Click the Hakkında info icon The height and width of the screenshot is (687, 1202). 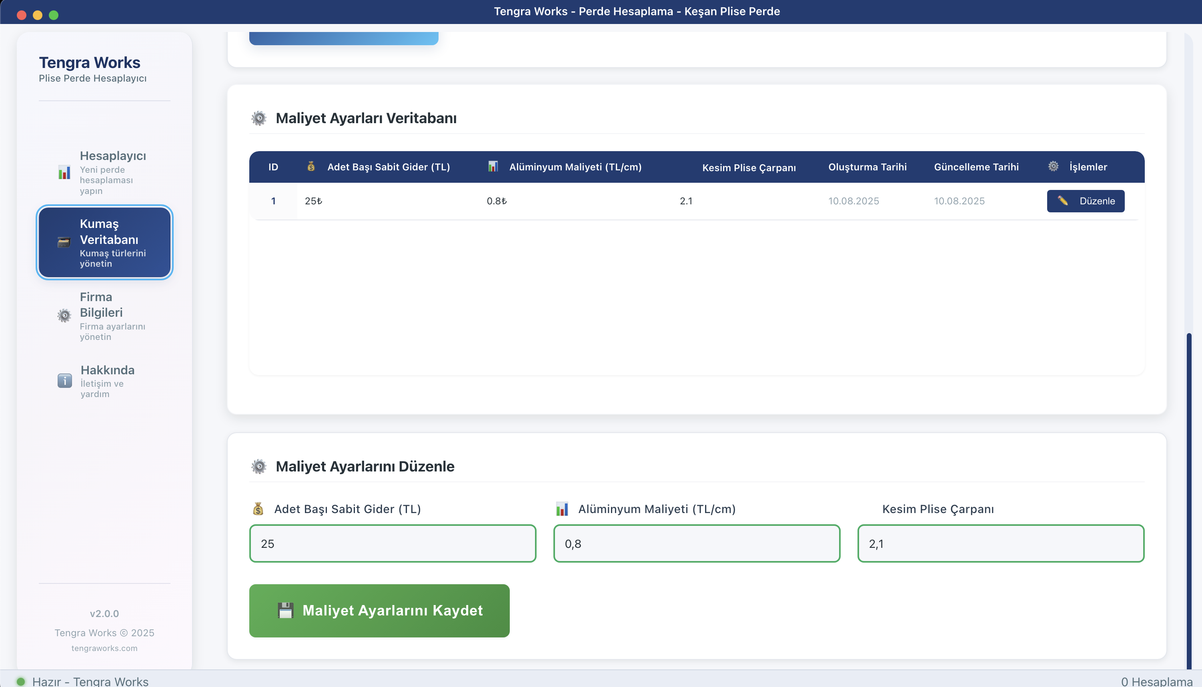(x=65, y=380)
